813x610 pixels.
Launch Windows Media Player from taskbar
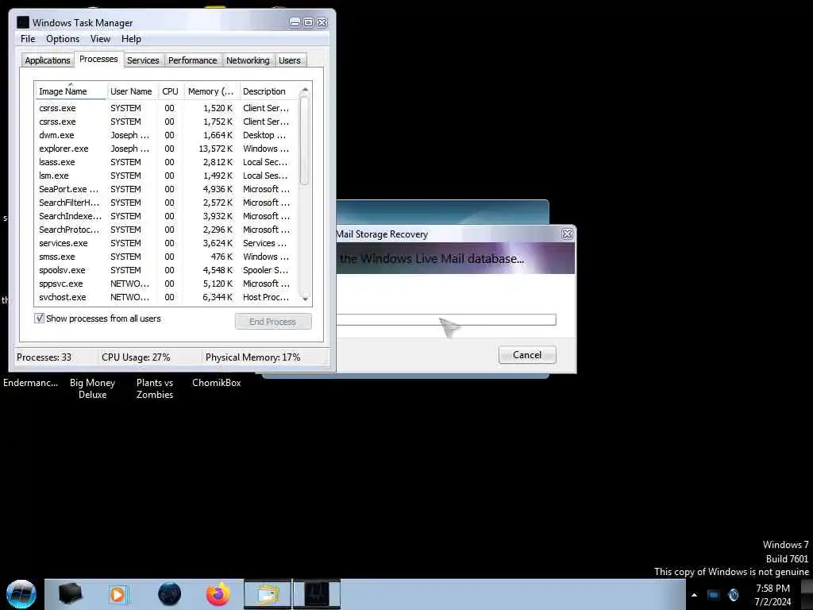pyautogui.click(x=119, y=594)
